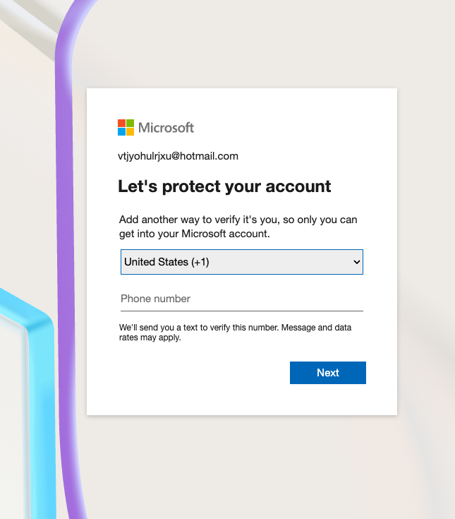Click the yellow square of Microsoft logo

pos(131,132)
